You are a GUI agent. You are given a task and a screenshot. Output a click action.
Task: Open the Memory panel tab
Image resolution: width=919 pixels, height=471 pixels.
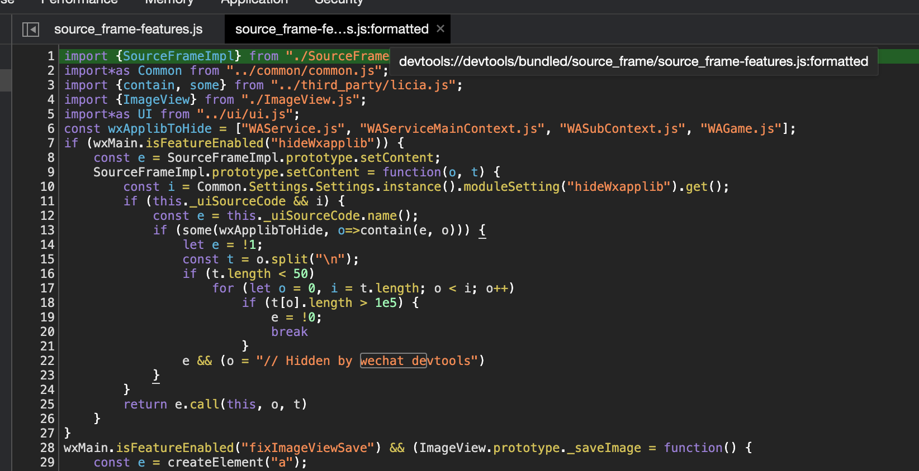click(x=169, y=2)
